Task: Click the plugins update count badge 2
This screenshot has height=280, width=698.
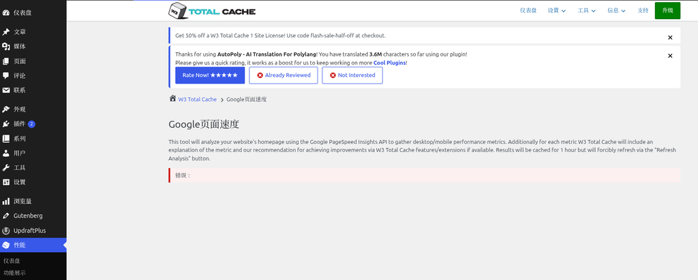Action: click(x=31, y=124)
